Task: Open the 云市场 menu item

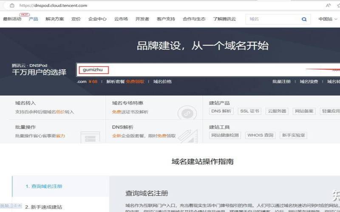Action: 121,19
